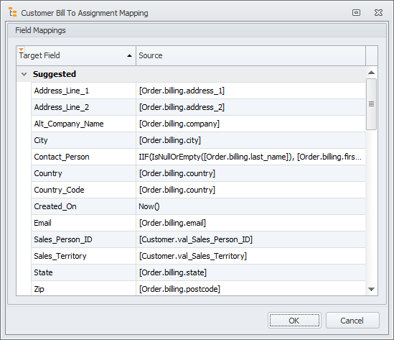Click the Suggested group label
This screenshot has height=340, width=394.
(55, 74)
